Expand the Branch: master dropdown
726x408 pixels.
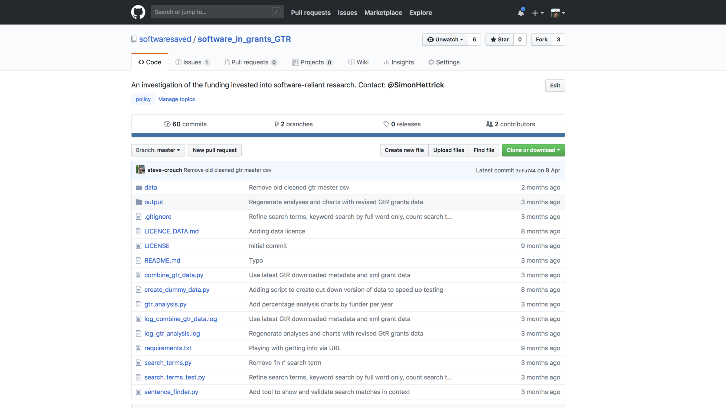tap(158, 150)
